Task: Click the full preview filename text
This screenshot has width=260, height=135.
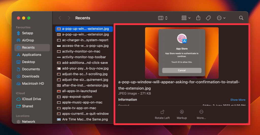Action: tap(179, 85)
